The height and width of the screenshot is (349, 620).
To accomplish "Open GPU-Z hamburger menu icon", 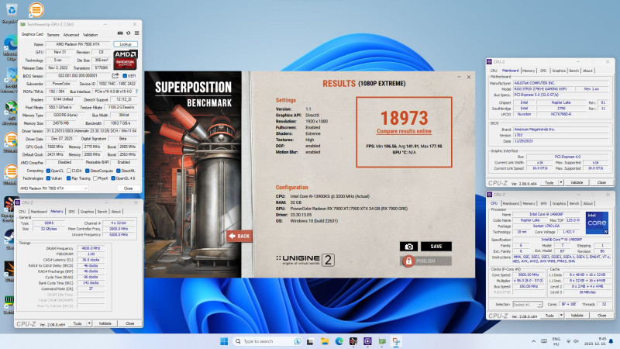I will pos(136,33).
